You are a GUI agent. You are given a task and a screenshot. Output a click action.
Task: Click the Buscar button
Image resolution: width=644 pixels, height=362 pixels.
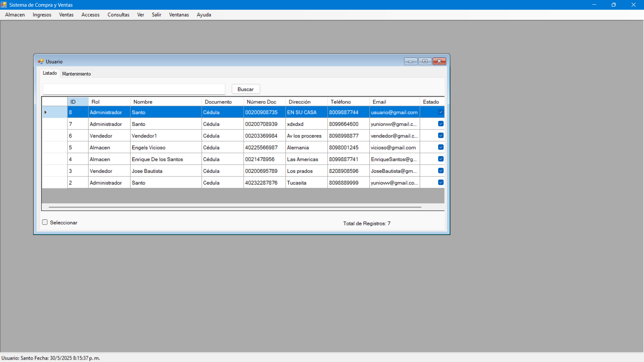pos(245,89)
